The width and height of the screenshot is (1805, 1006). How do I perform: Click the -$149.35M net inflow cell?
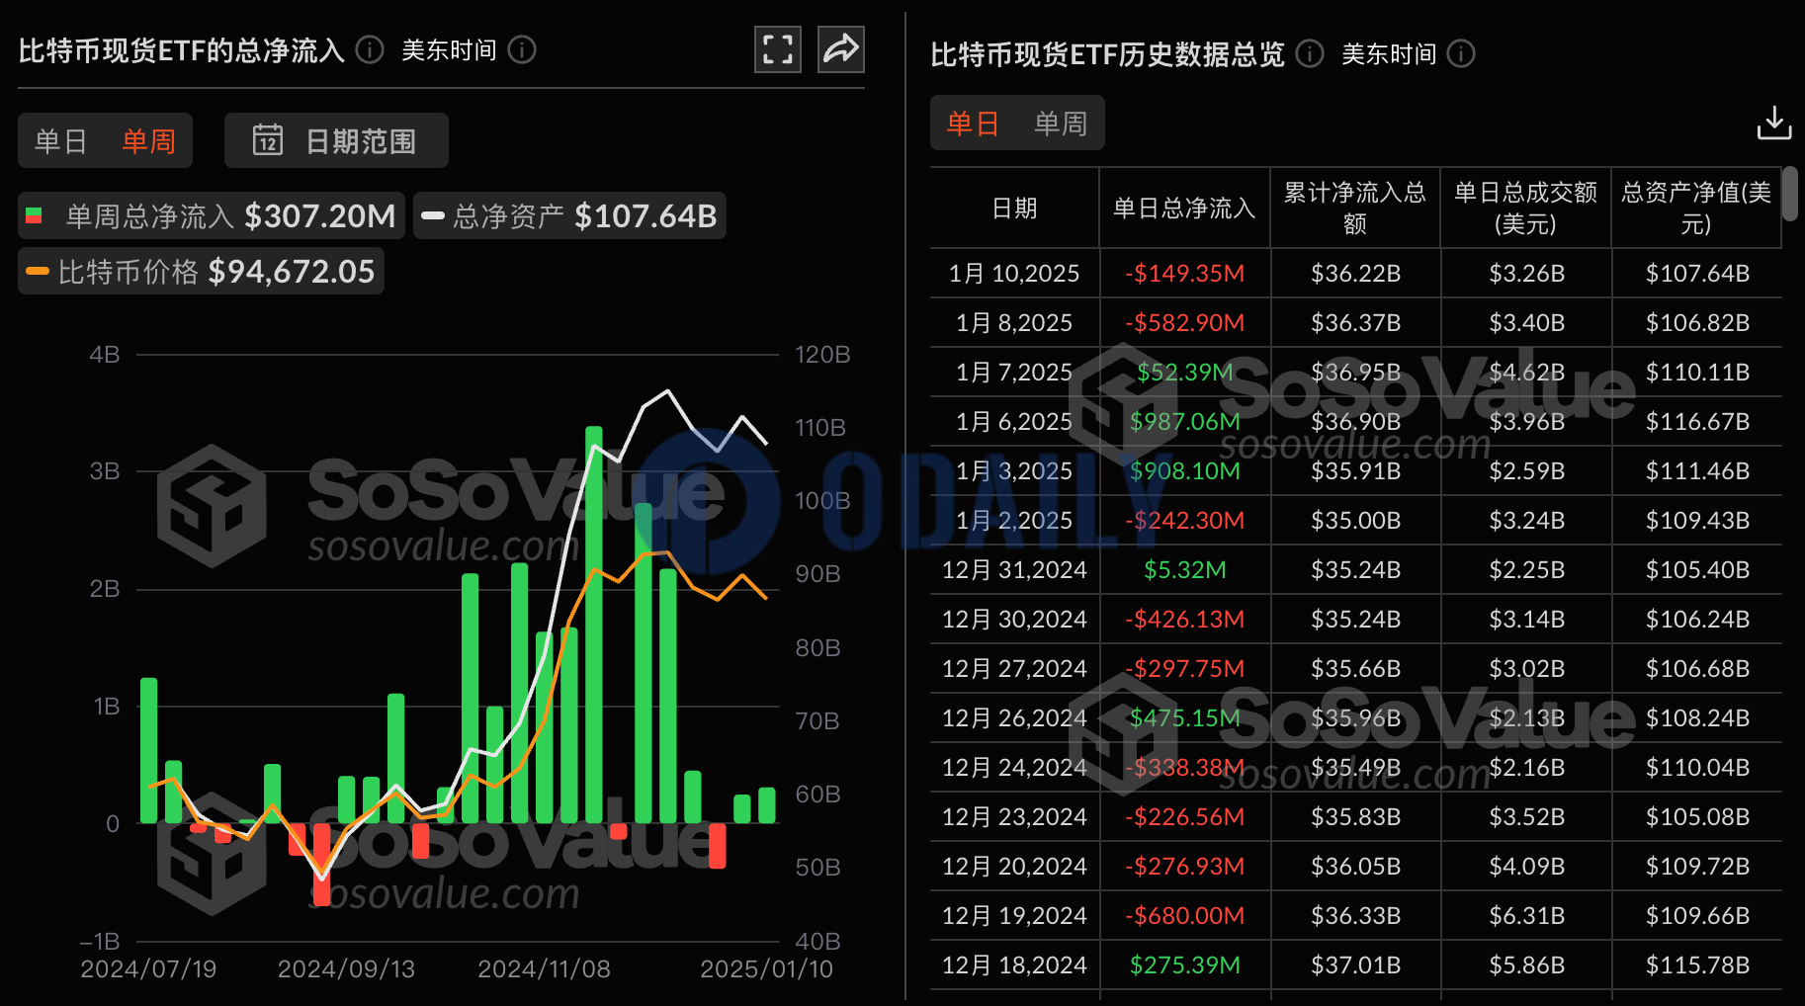coord(1184,273)
